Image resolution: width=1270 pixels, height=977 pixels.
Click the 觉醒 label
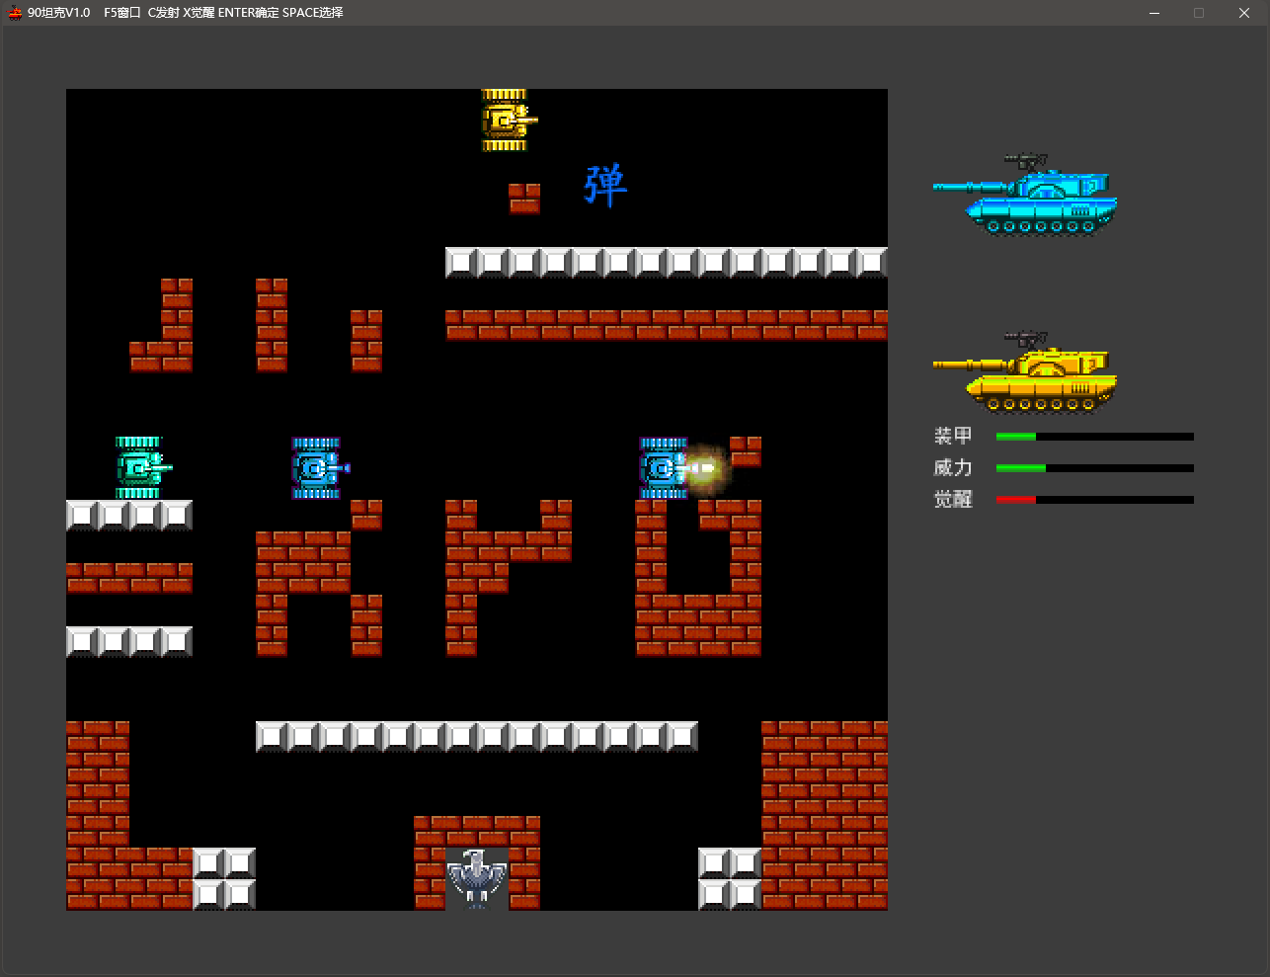click(953, 499)
